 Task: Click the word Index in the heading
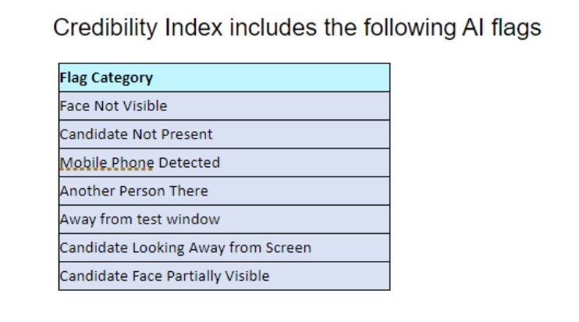click(x=194, y=27)
